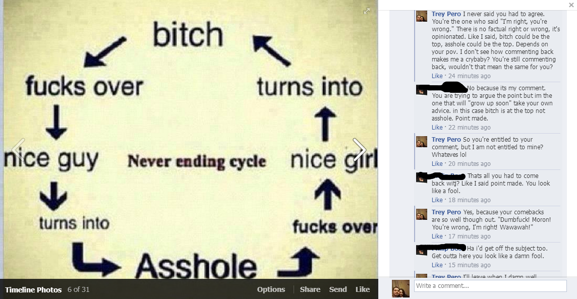This screenshot has width=577, height=299.
Task: Close the photo viewer with the X
Action: pos(571,5)
